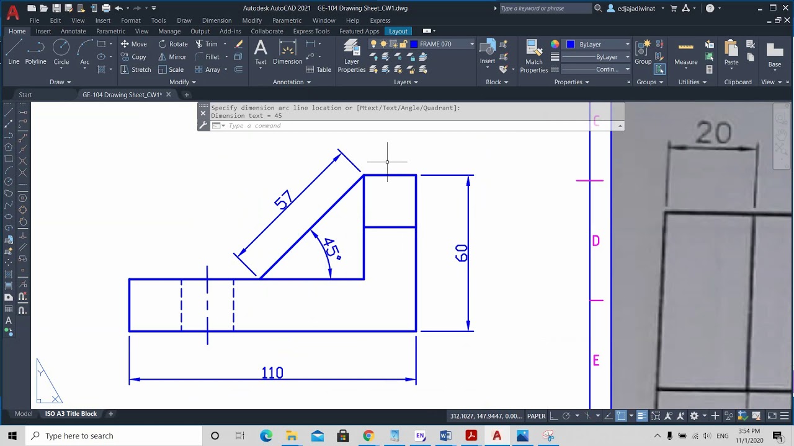Switch to the Start file tab
Image resolution: width=794 pixels, height=446 pixels.
pos(25,95)
